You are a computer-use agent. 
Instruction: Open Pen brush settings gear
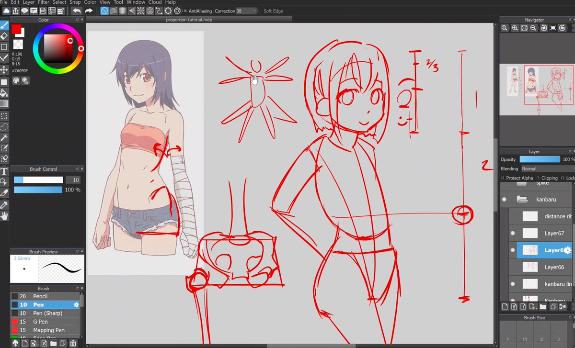(76, 305)
